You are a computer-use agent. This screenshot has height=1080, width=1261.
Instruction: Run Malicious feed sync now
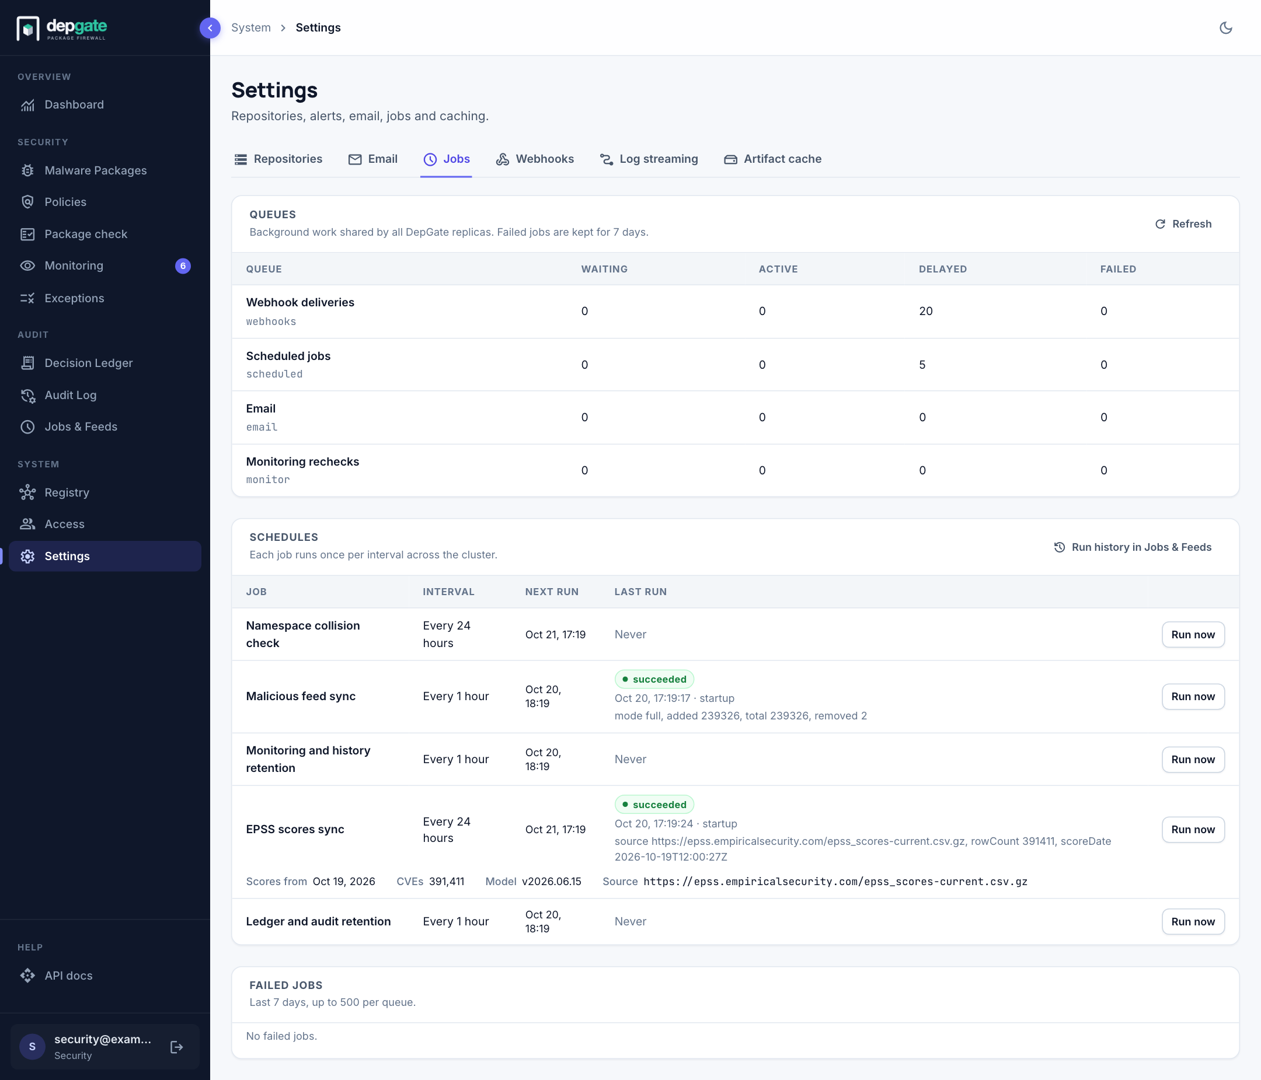(1193, 696)
